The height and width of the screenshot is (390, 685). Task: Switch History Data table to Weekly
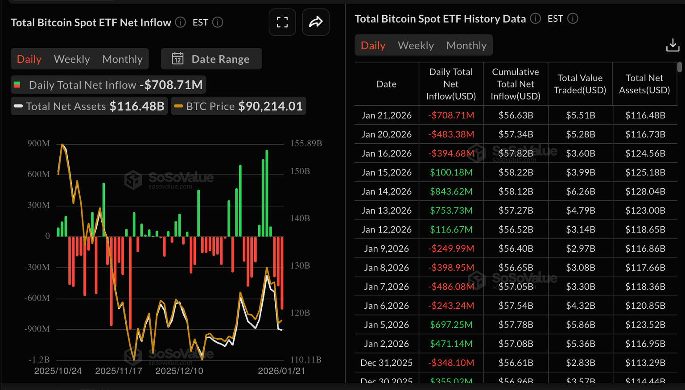pos(416,46)
